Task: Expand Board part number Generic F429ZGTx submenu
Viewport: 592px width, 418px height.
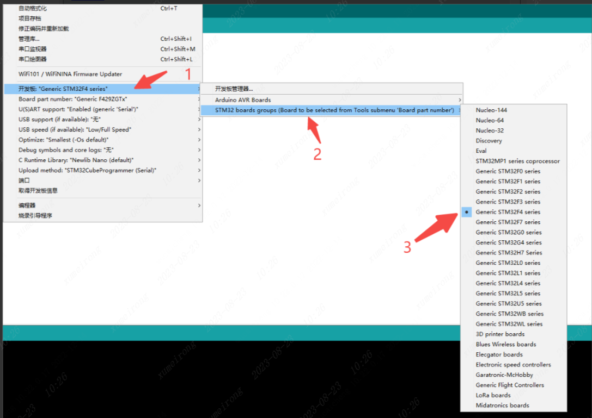Action: coord(103,99)
